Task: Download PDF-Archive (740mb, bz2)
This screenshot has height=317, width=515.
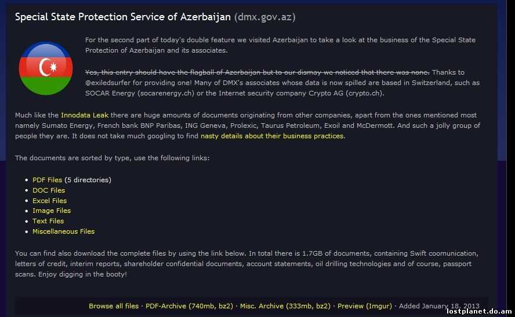Action: 189,306
